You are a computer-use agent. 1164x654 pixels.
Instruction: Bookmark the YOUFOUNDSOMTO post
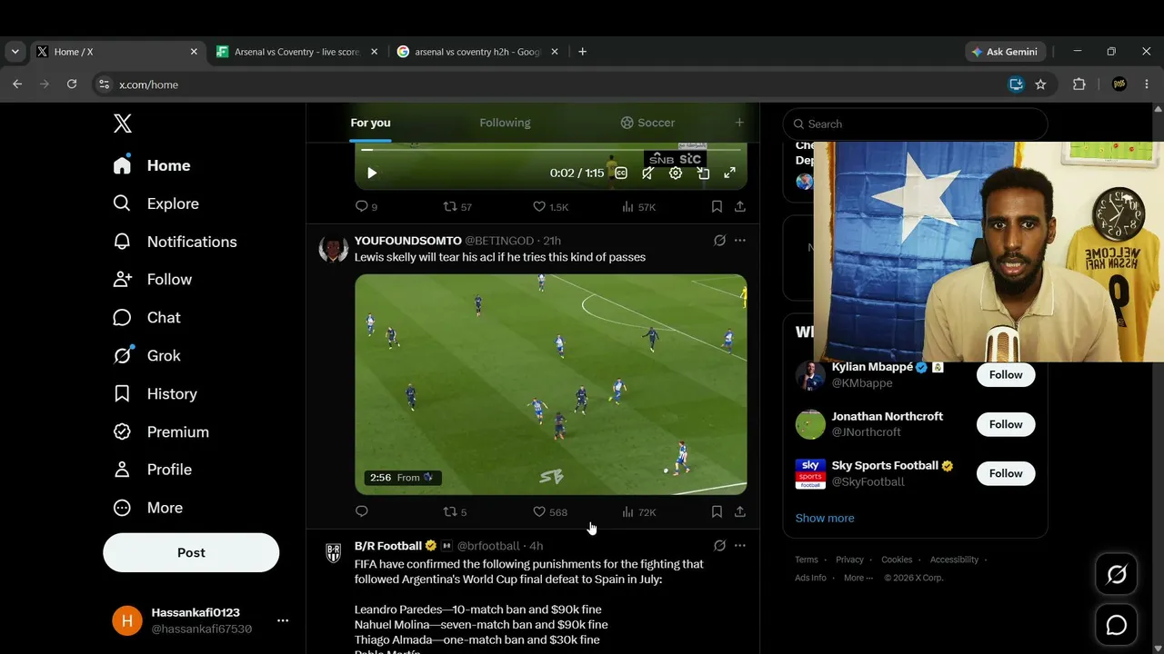point(717,512)
